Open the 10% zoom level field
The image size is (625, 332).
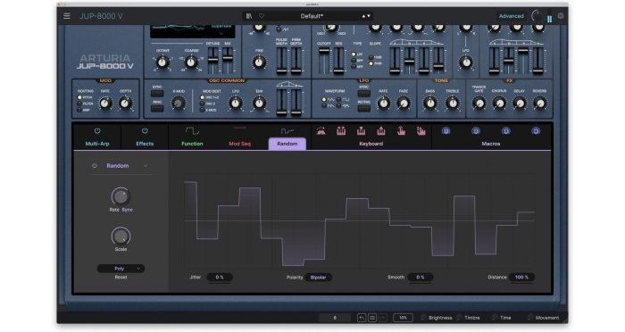coord(403,318)
